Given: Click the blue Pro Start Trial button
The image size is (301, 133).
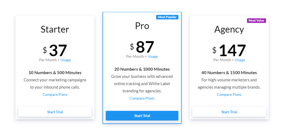Looking at the screenshot, I should [142, 116].
